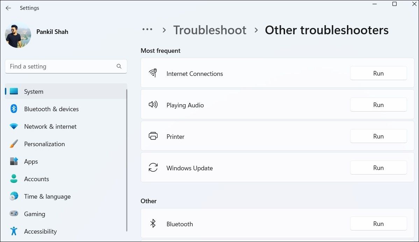Select the System tab in sidebar

34,91
